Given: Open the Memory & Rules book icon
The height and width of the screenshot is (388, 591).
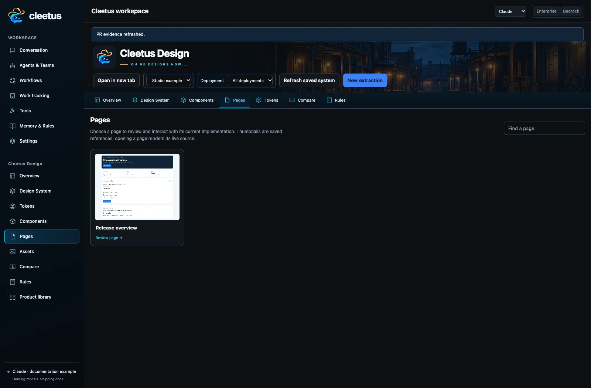Looking at the screenshot, I should 13,126.
